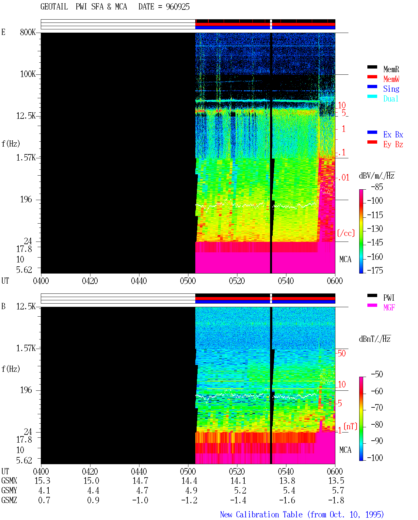The height and width of the screenshot is (520, 418).
Task: Select the plot title text GEOTAIL PWI SFA & MCA
Action: pyautogui.click(x=84, y=7)
